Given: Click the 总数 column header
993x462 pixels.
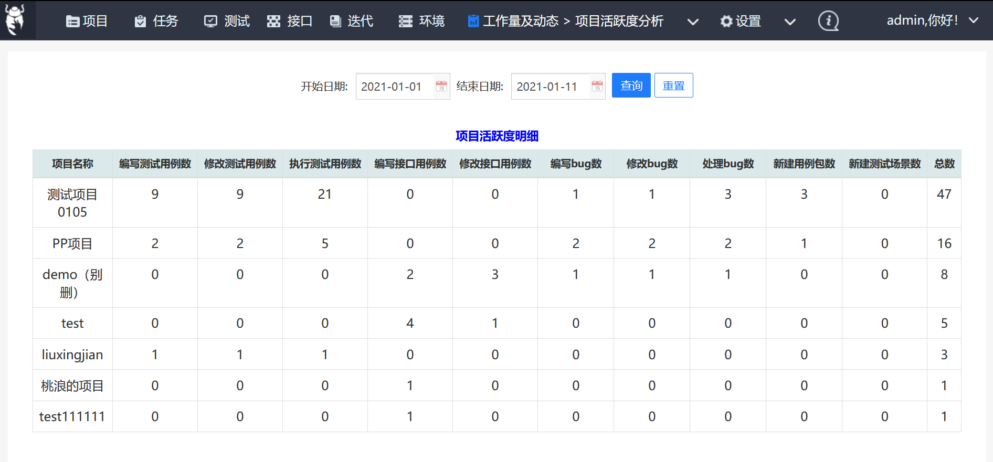Looking at the screenshot, I should click(944, 164).
